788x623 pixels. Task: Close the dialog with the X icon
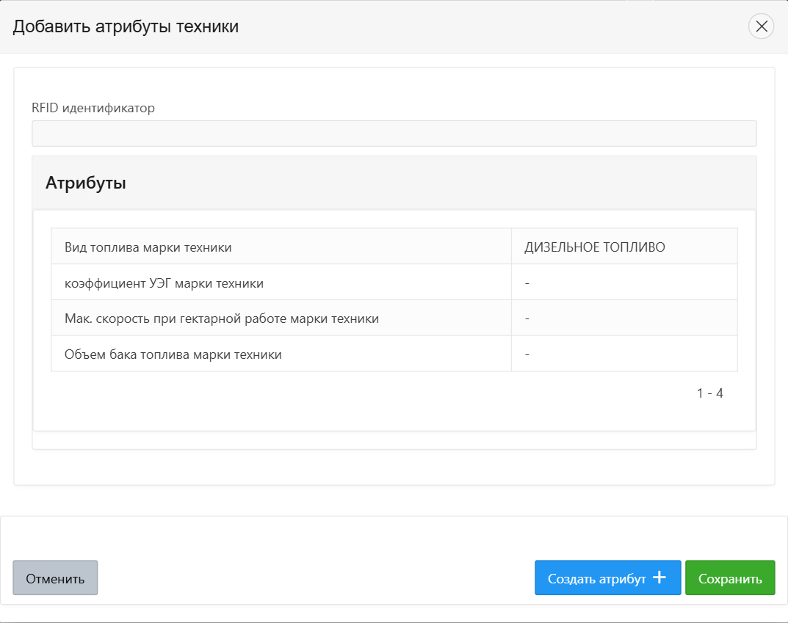click(761, 27)
